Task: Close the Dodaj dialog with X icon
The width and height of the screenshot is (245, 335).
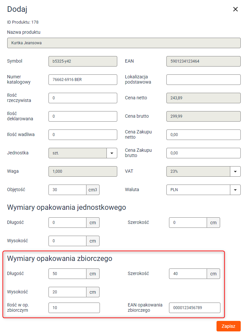Action: [235, 9]
